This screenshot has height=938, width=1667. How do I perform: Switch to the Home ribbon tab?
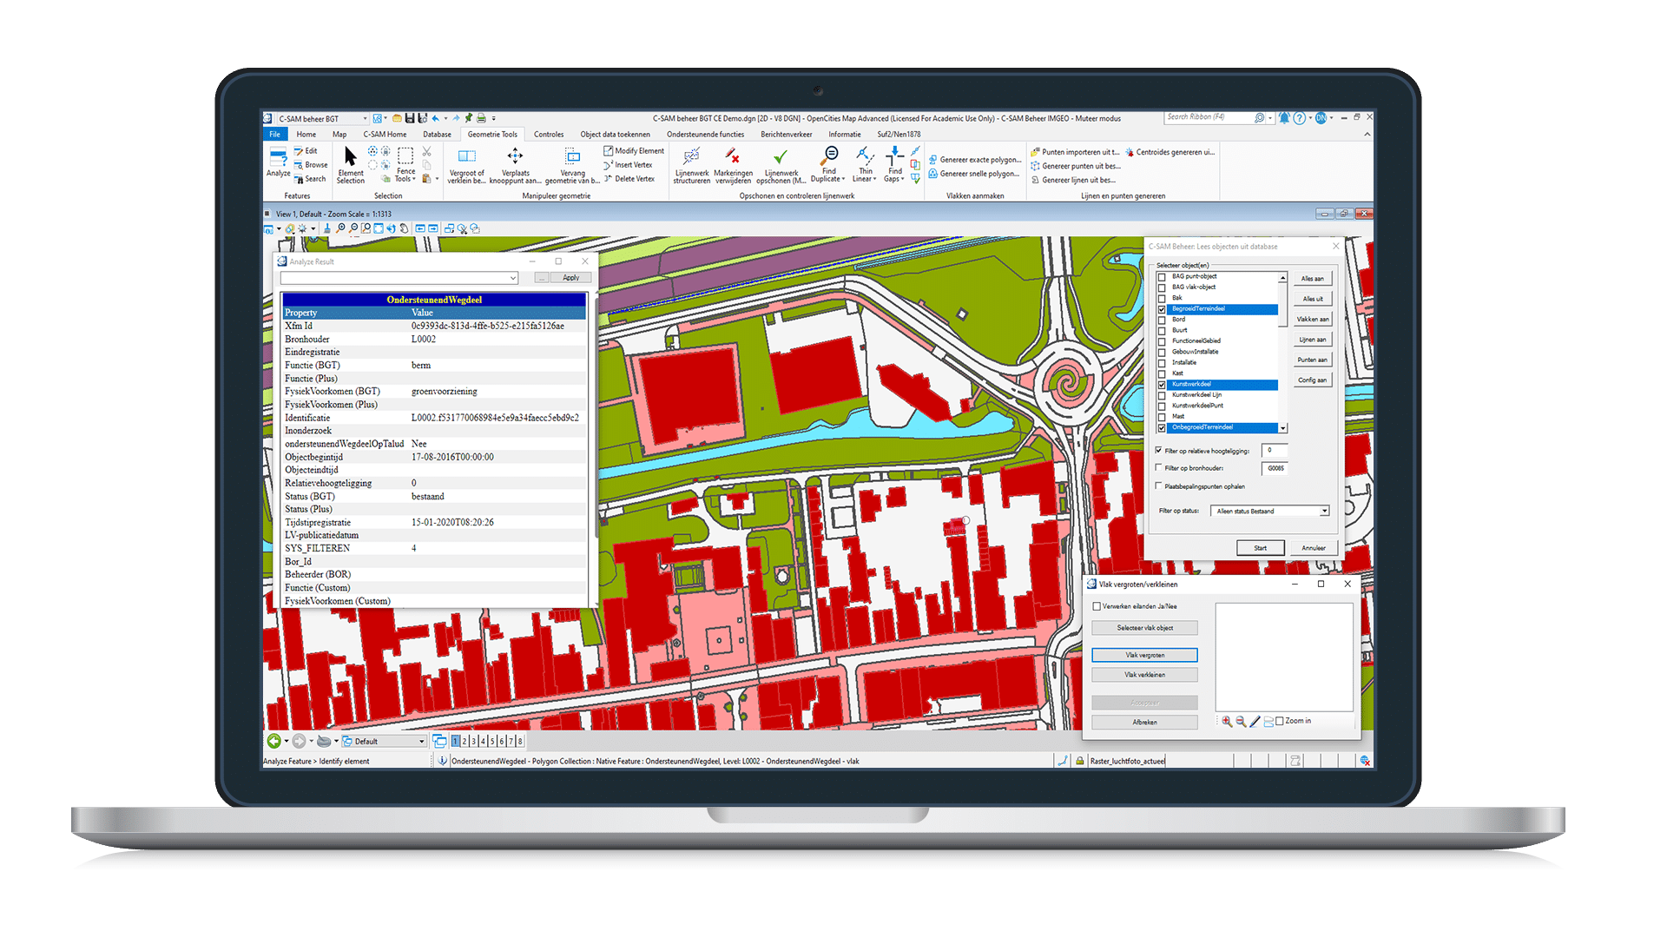(306, 135)
